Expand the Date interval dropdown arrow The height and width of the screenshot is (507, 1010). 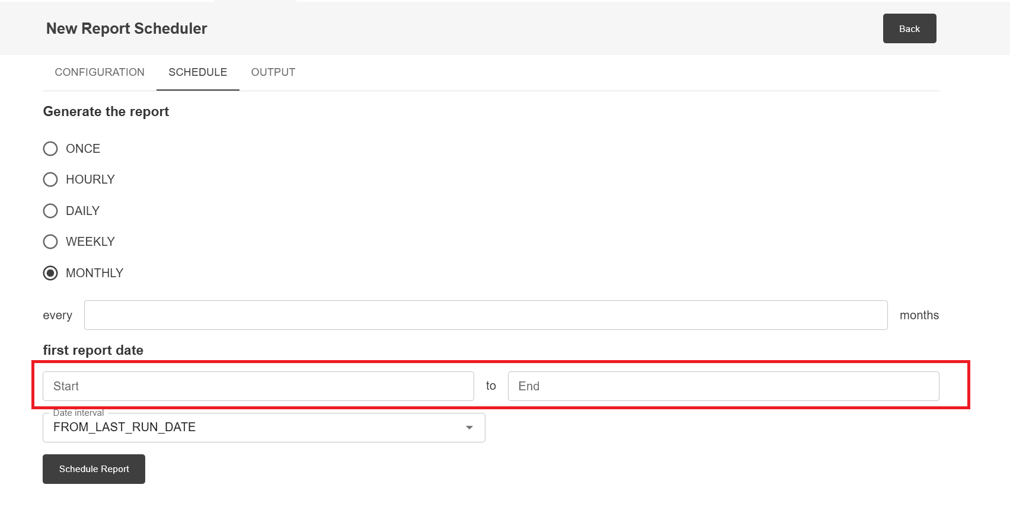469,428
